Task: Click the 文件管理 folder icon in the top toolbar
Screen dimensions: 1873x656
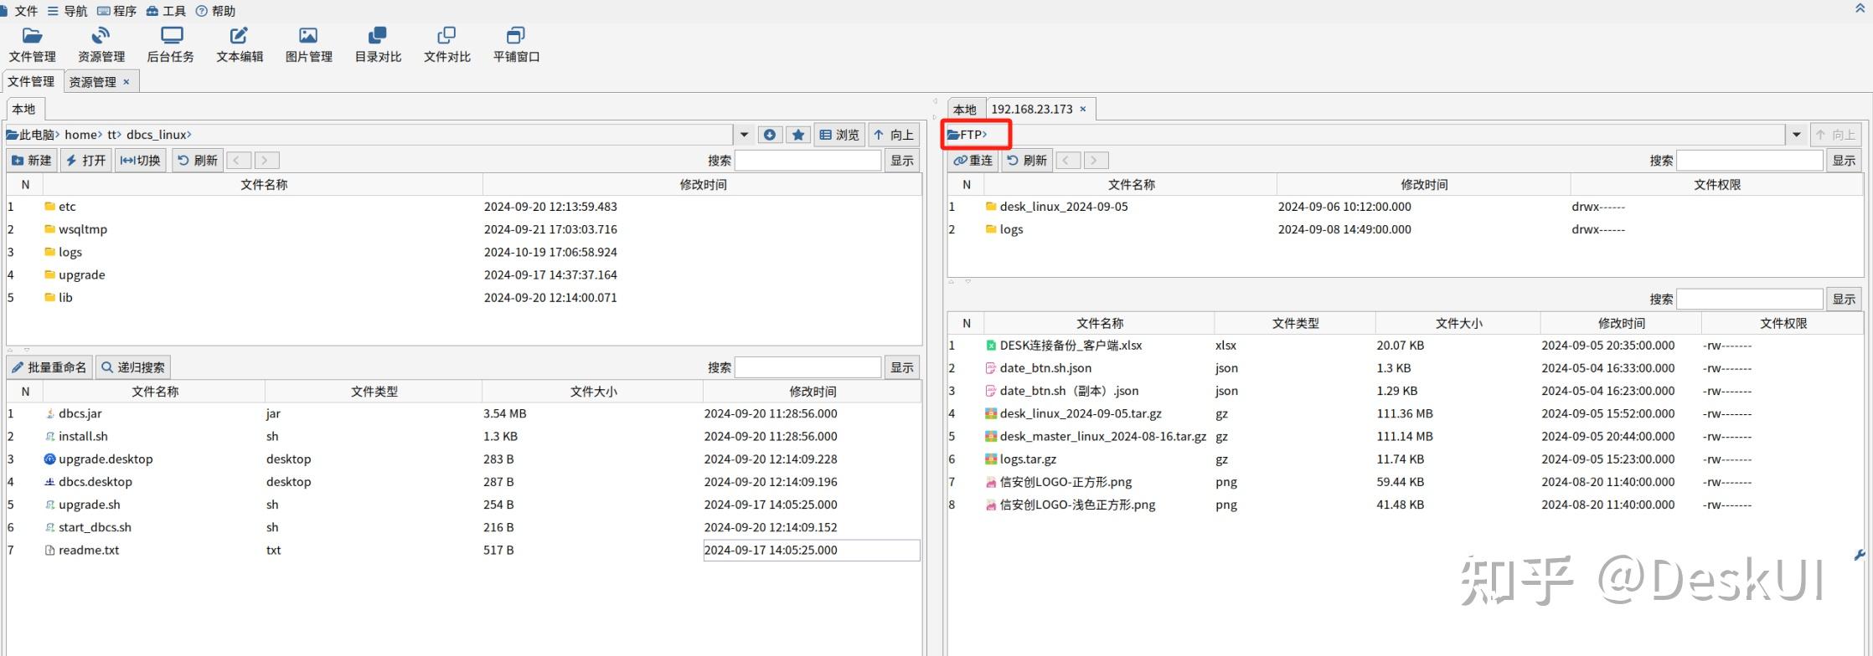Action: pyautogui.click(x=32, y=35)
